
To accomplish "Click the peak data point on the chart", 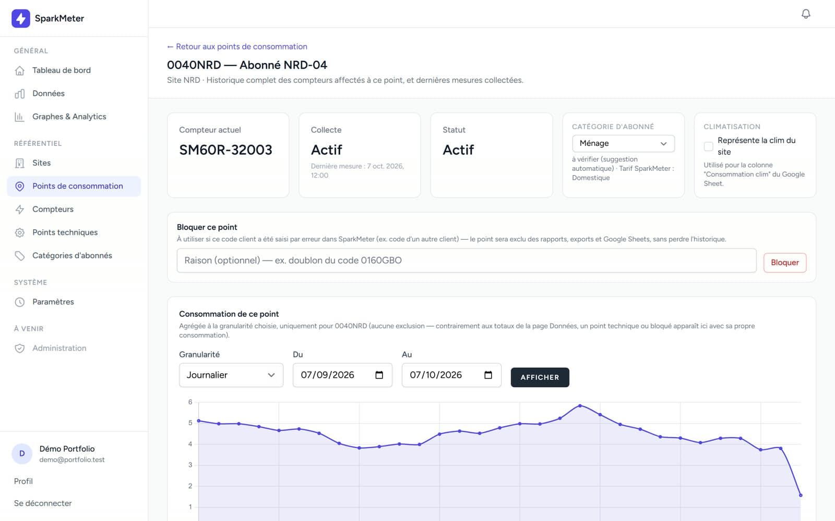I will click(580, 405).
